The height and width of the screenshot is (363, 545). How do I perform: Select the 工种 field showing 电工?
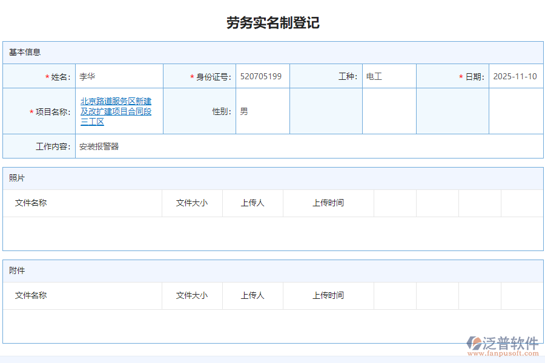pos(389,76)
